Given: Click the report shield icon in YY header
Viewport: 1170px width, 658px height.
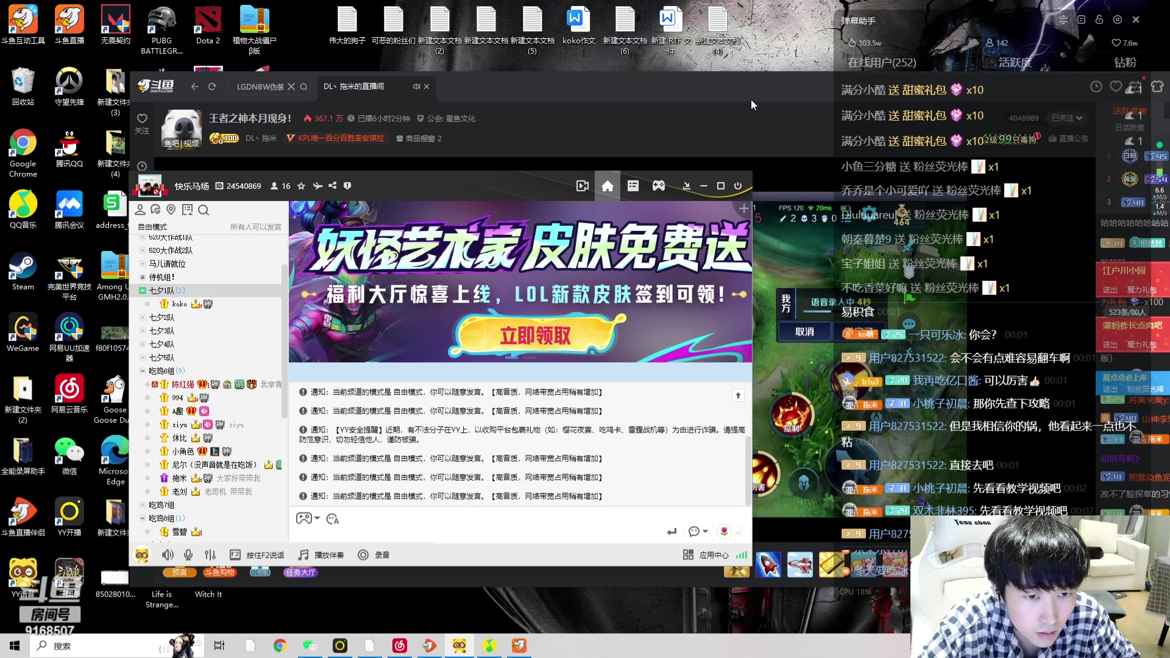Looking at the screenshot, I should 347,186.
